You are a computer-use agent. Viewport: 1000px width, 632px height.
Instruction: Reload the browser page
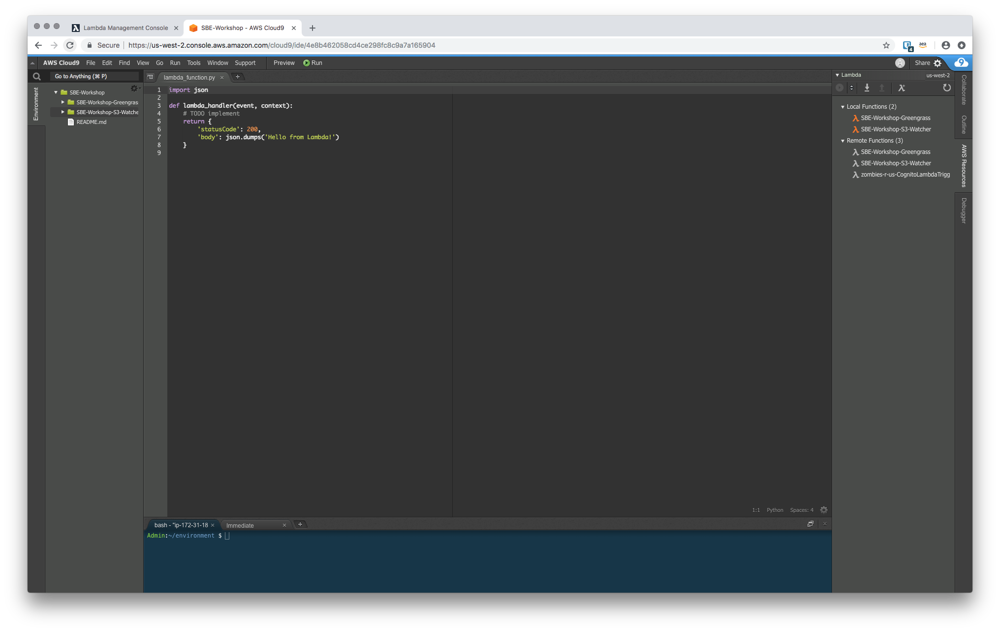pos(70,45)
